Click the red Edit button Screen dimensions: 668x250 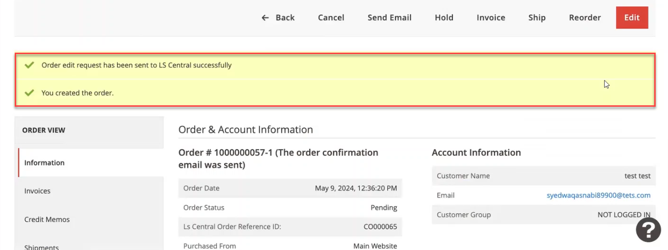point(632,18)
